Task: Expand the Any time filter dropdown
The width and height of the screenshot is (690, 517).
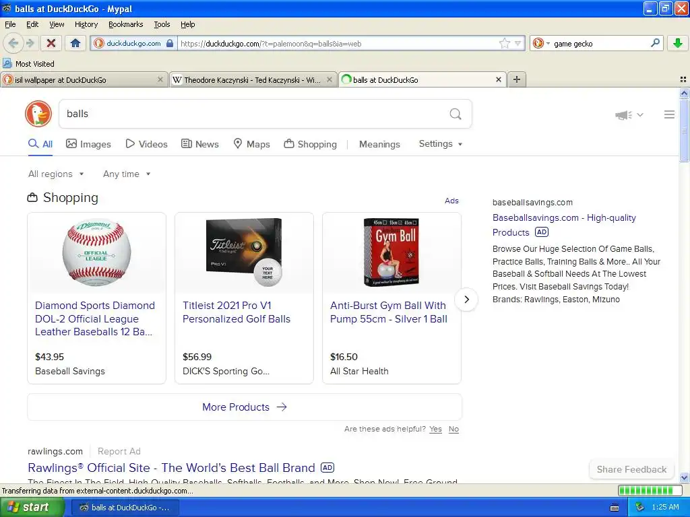Action: coord(127,174)
